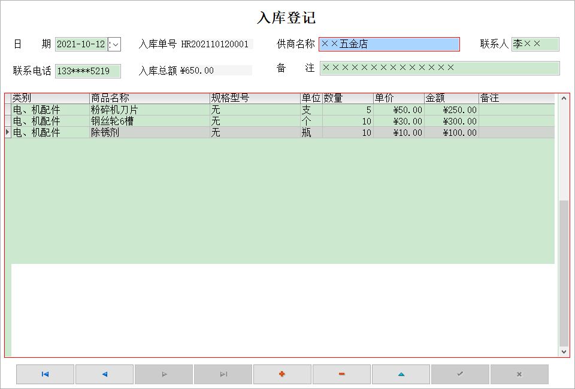The width and height of the screenshot is (575, 389).
Task: Go to next record arrow button
Action: coord(164,374)
